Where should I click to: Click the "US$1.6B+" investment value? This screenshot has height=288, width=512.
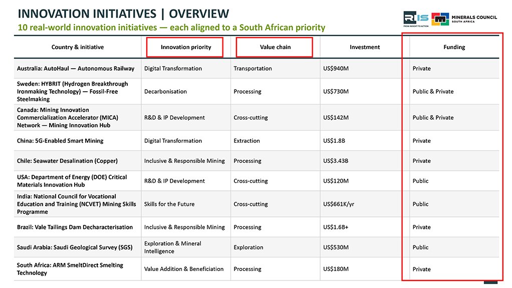(x=336, y=227)
